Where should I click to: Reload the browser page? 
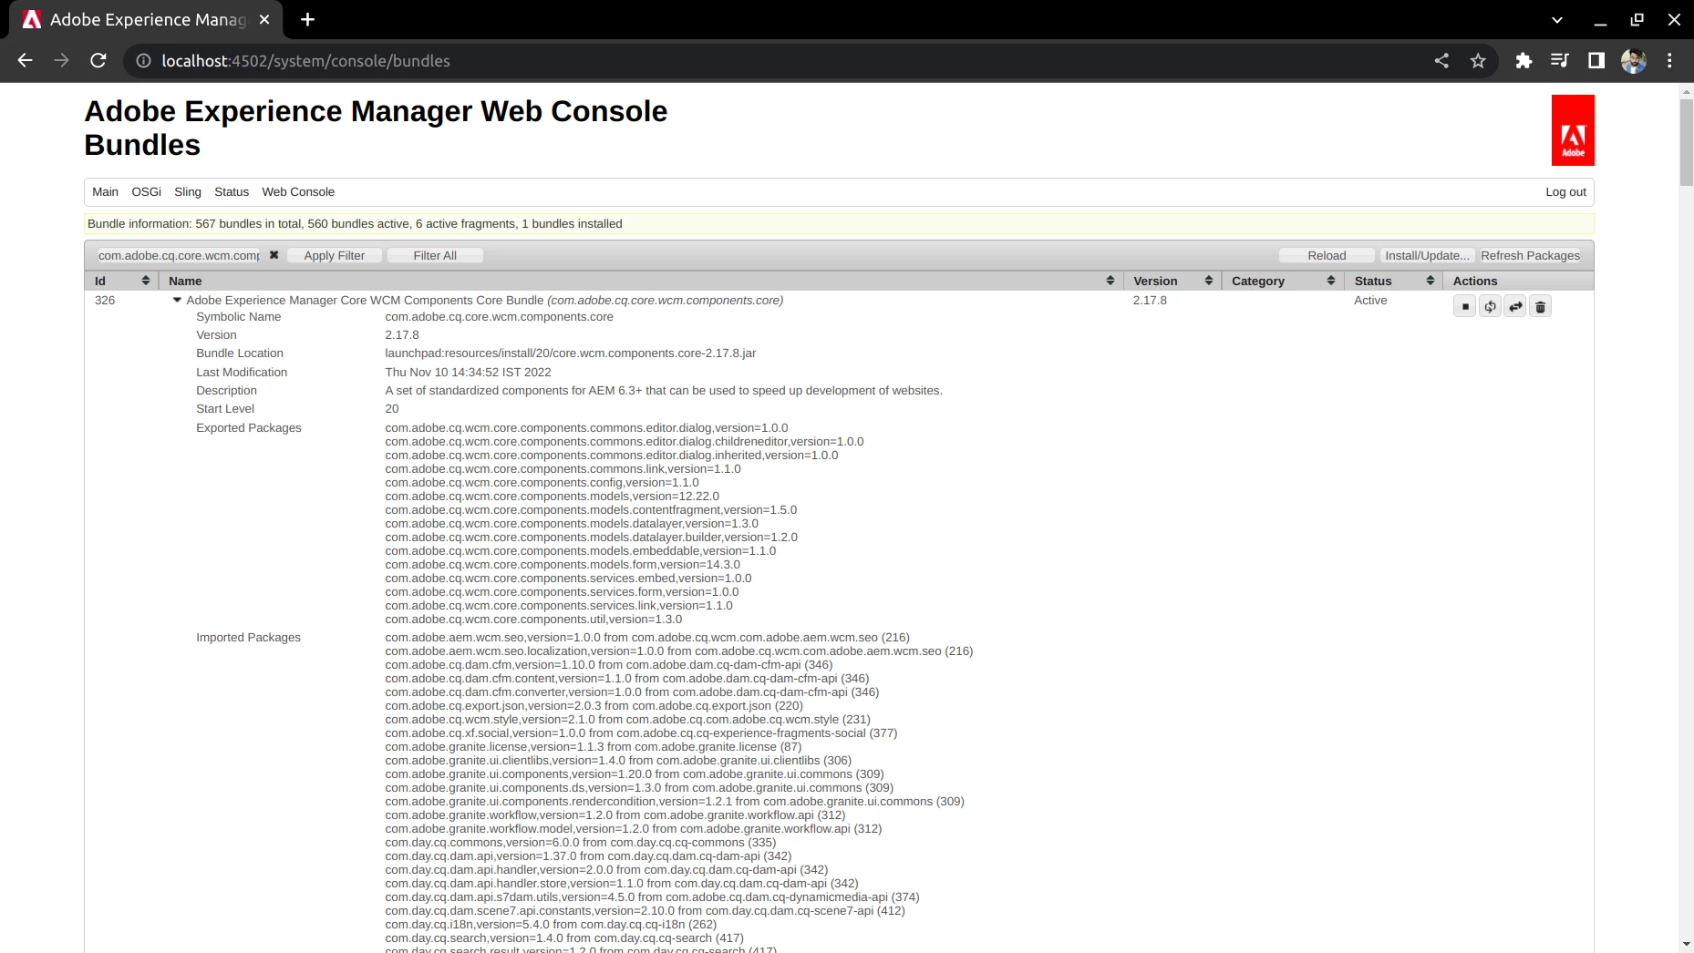click(x=98, y=61)
